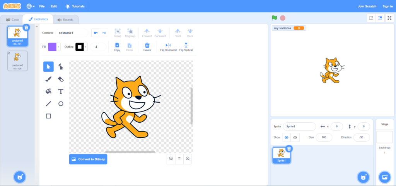Select the Rectangle tool
This screenshot has width=396, height=186.
click(x=48, y=116)
